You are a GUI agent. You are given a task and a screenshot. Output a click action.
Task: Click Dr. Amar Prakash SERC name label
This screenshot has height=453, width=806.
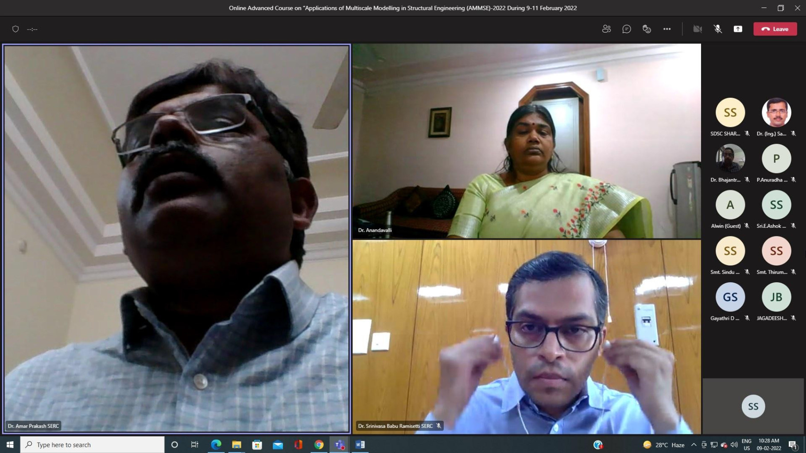33,426
